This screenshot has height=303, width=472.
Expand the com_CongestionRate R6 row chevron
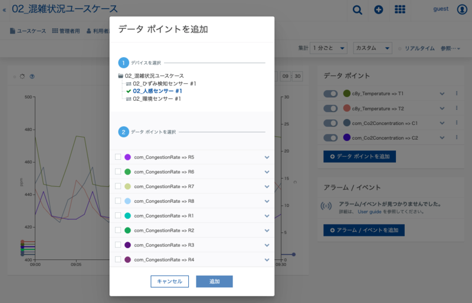click(x=267, y=172)
